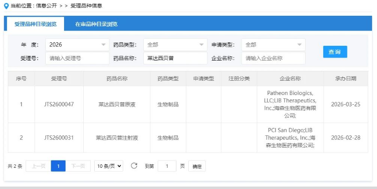
Task: Click drug name 莱达西贝普注射液
Action: point(117,138)
